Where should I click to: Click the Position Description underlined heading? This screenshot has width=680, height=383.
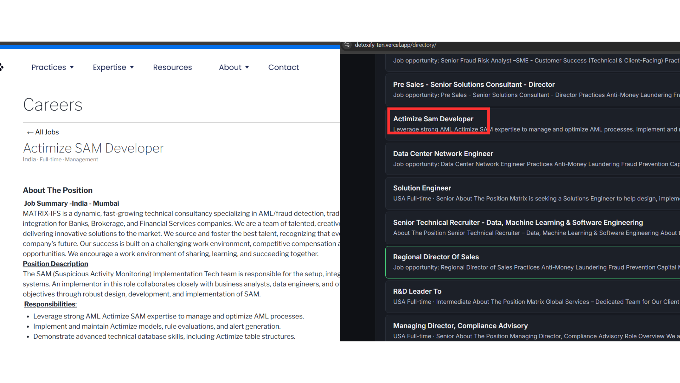(56, 264)
